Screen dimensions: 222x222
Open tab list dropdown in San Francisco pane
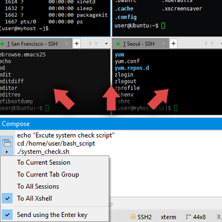tap(106, 44)
